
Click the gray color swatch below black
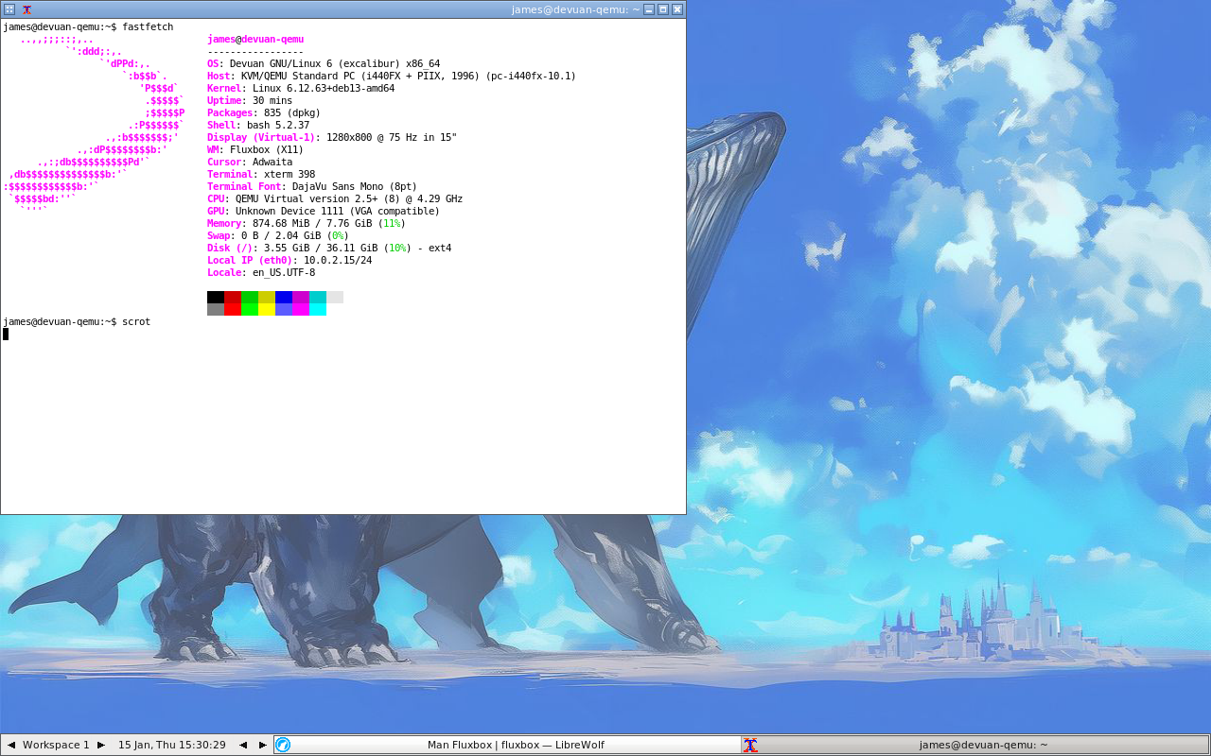coord(216,309)
